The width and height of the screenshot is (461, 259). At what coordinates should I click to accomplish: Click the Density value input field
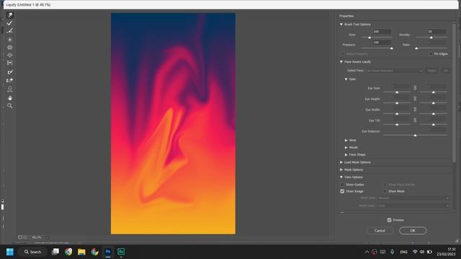click(437, 32)
